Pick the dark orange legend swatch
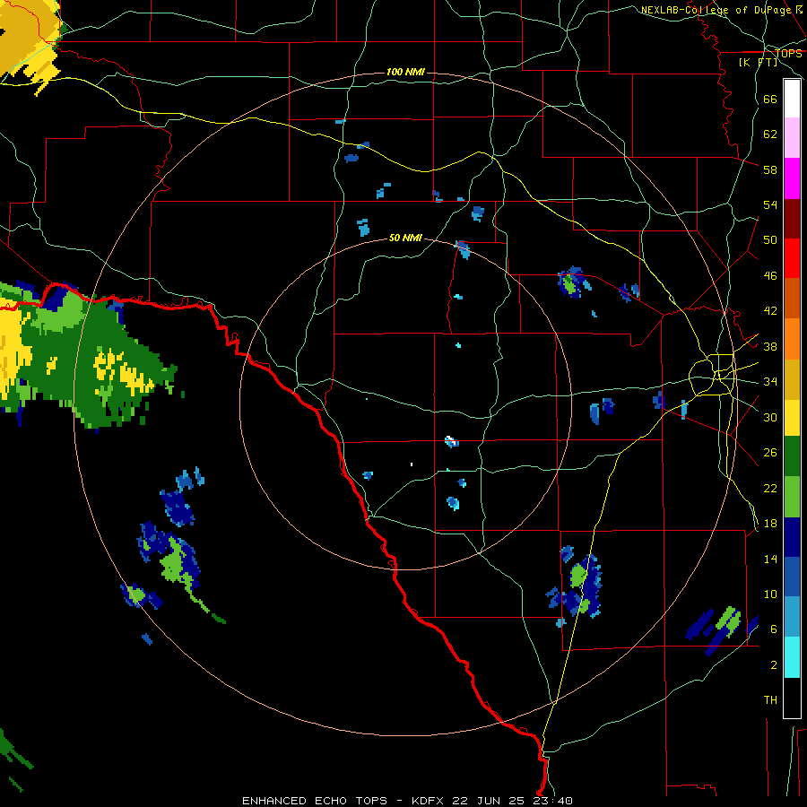Viewport: 807px width, 807px height. point(792,299)
